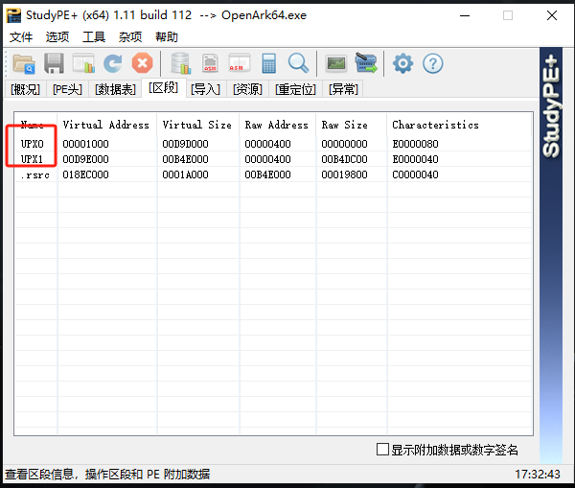
Task: Click the basket with arrow icon
Action: point(366,63)
